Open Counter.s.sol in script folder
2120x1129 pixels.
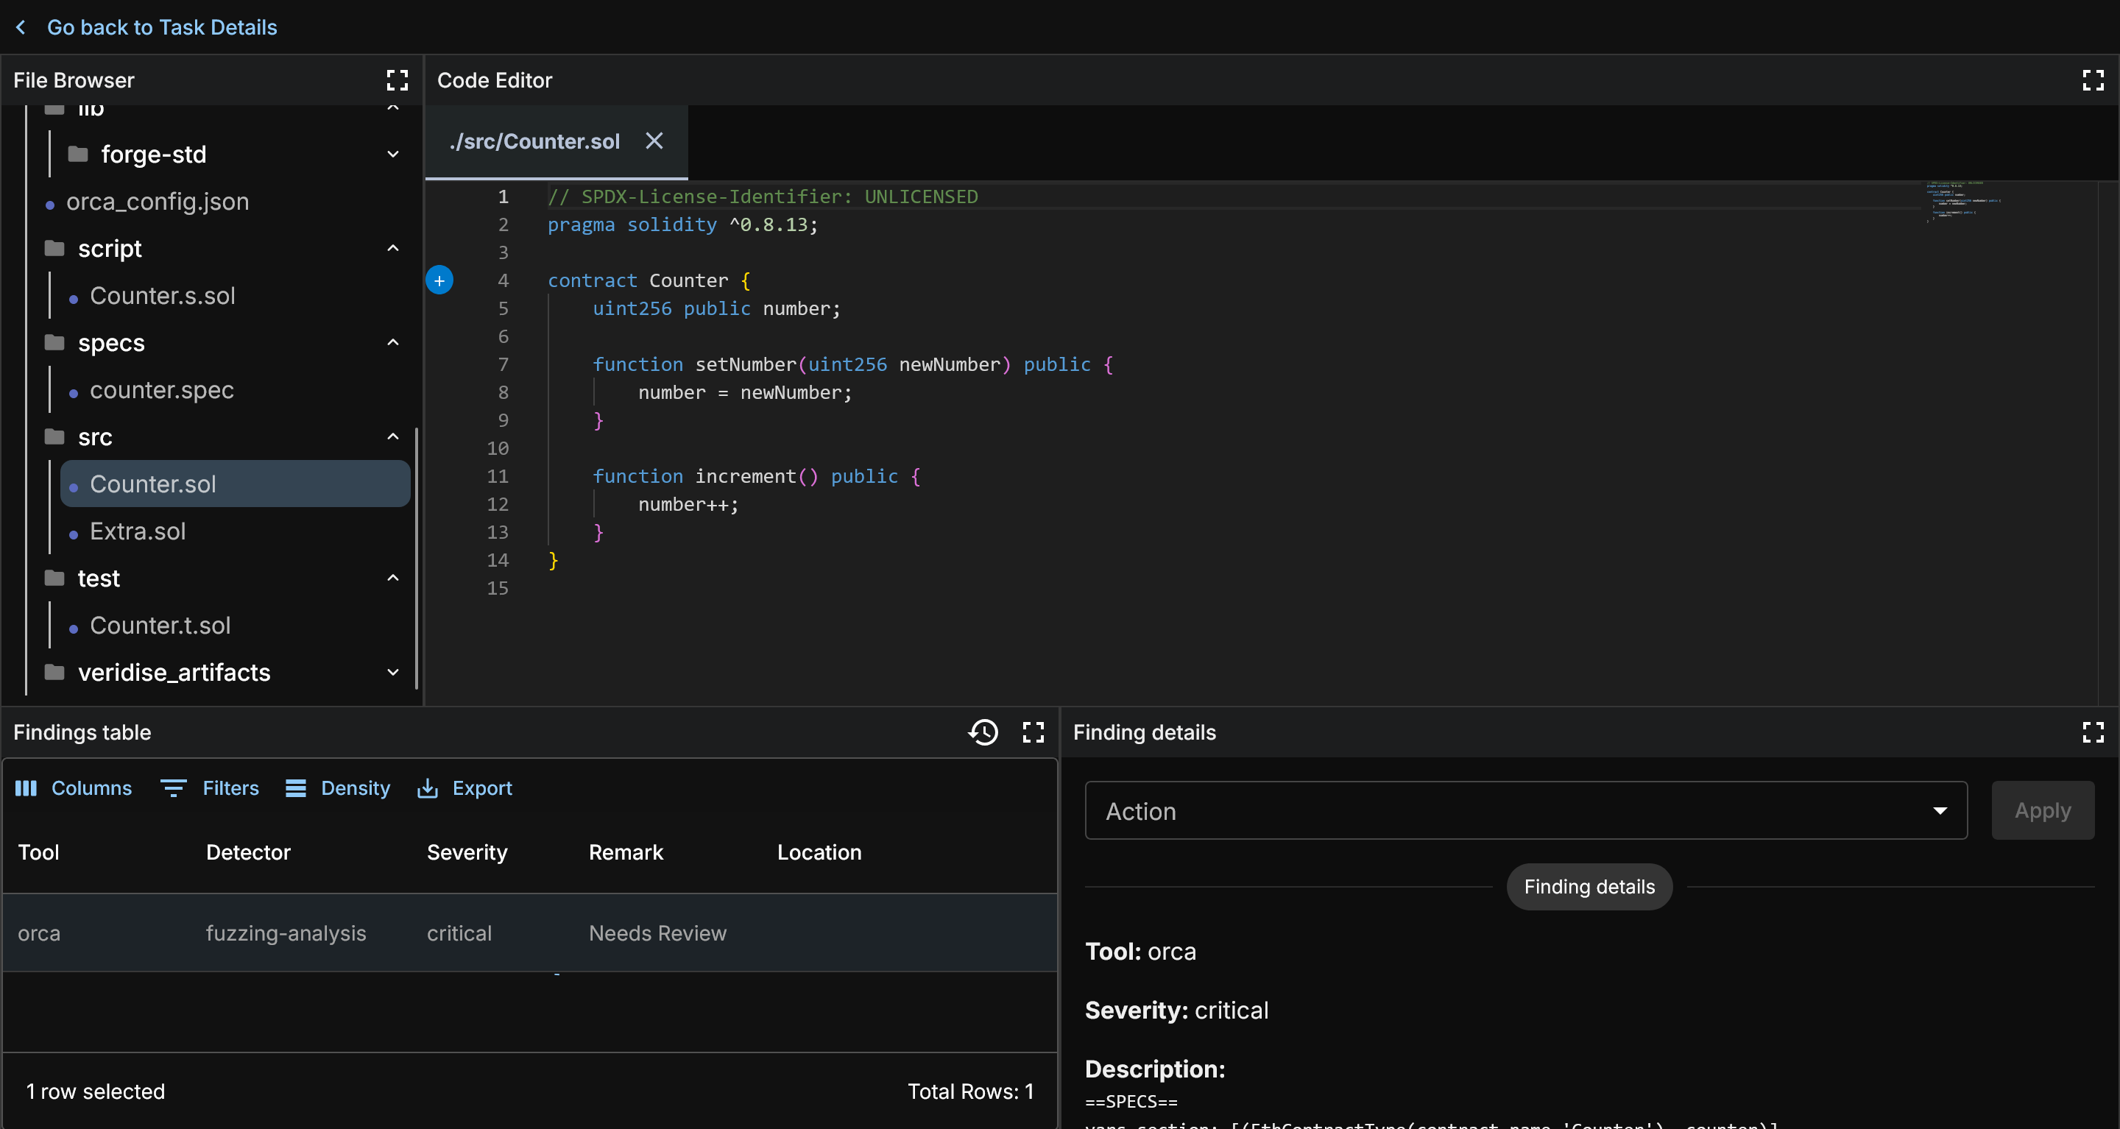pyautogui.click(x=162, y=295)
